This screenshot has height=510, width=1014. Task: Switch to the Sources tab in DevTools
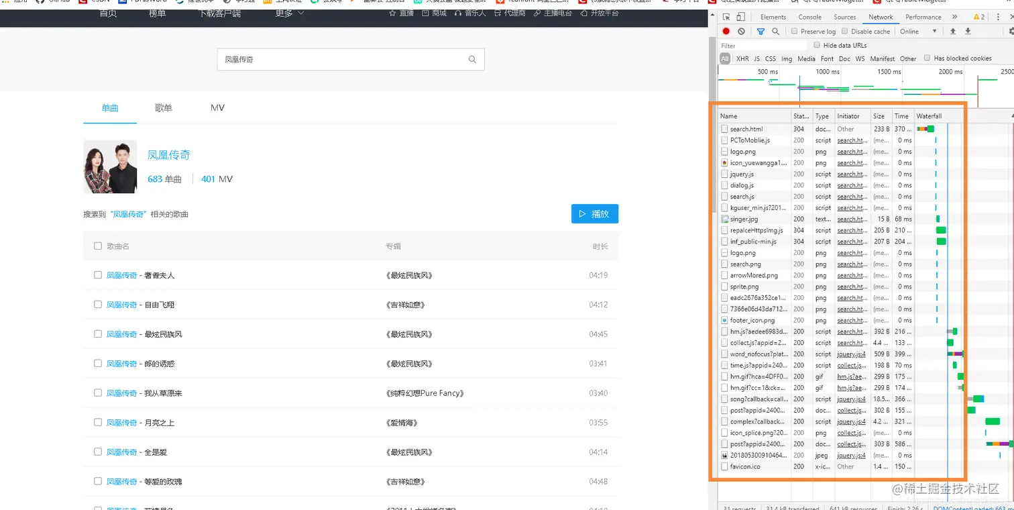(844, 17)
